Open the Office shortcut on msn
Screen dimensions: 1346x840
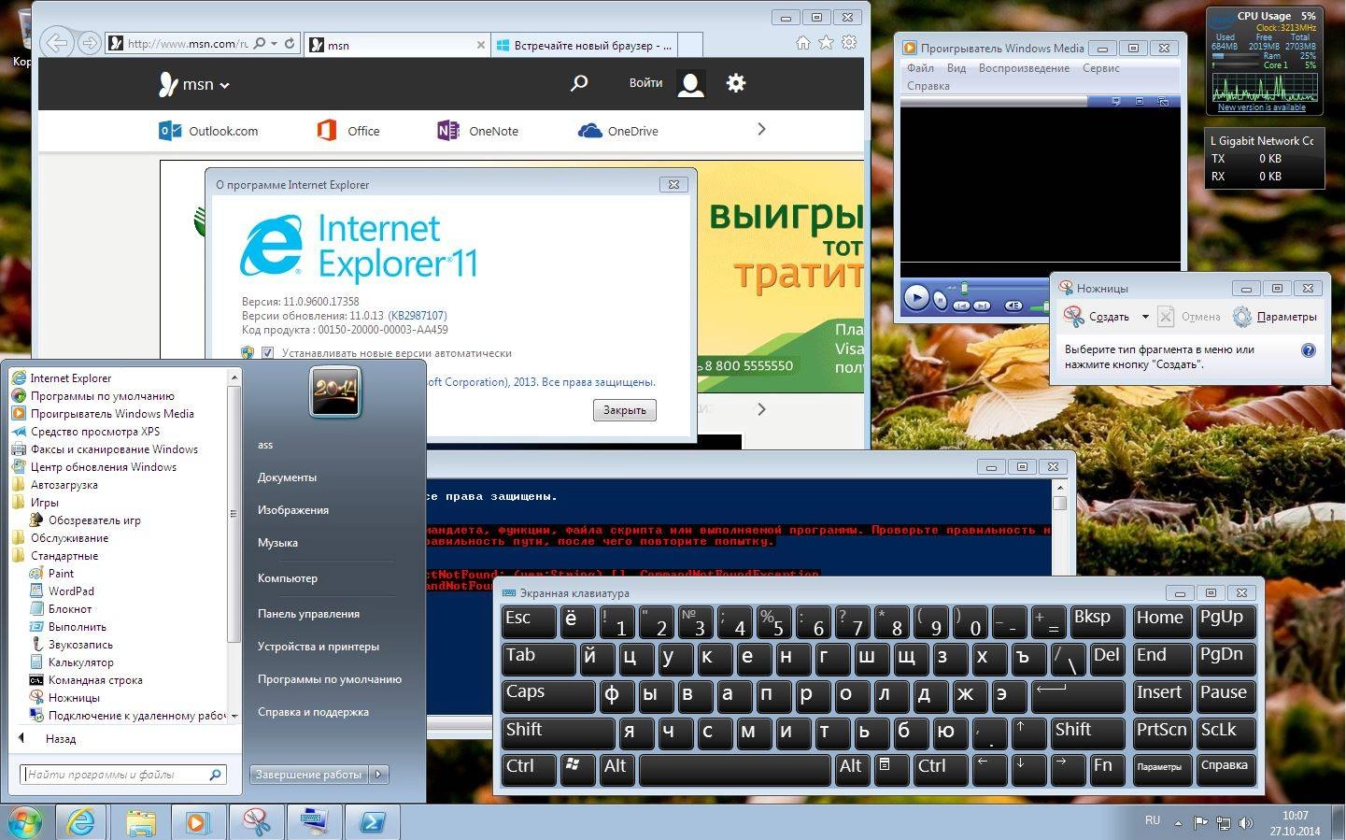[348, 131]
